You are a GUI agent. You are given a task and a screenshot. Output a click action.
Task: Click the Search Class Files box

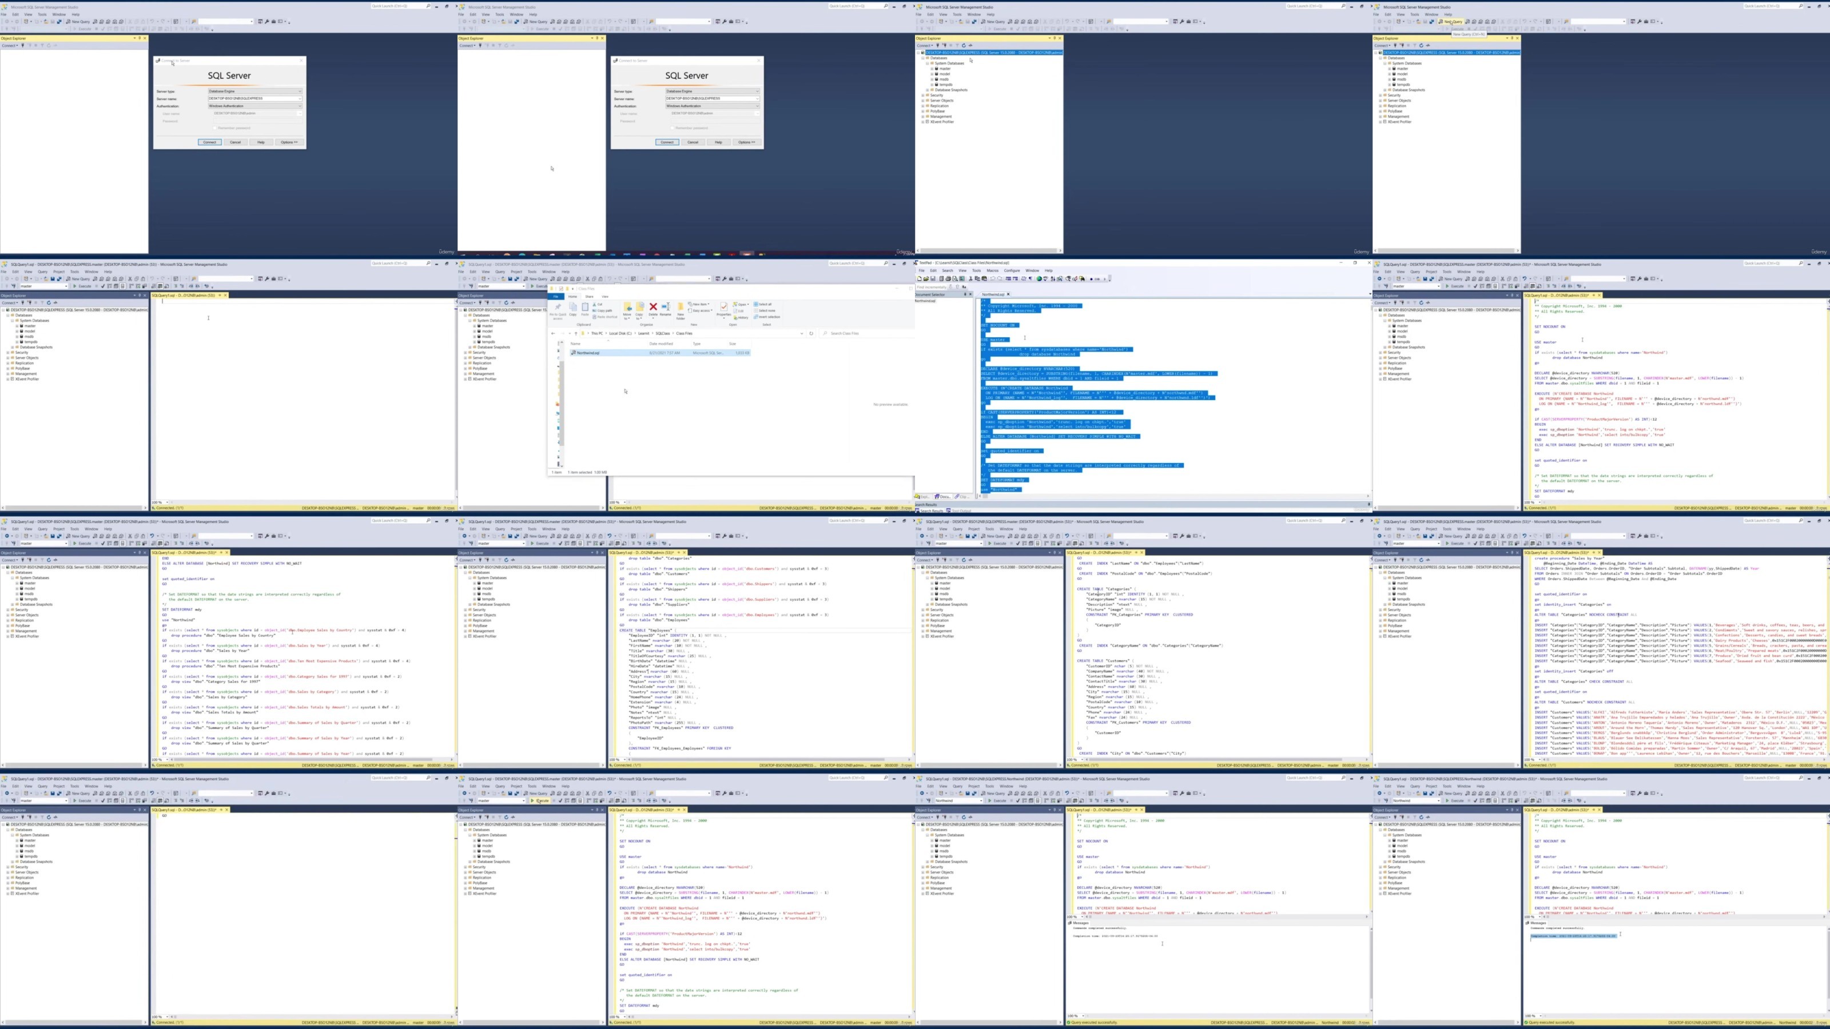click(x=867, y=334)
